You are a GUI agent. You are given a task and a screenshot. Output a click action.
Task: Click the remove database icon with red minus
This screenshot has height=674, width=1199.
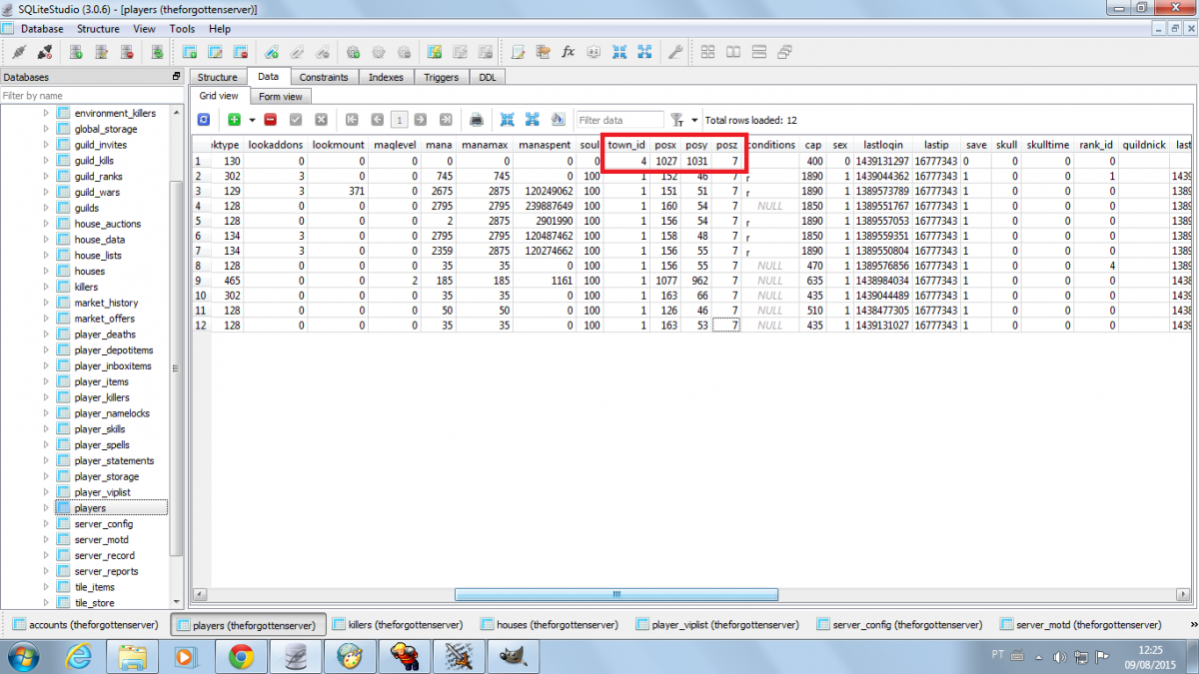[x=127, y=52]
